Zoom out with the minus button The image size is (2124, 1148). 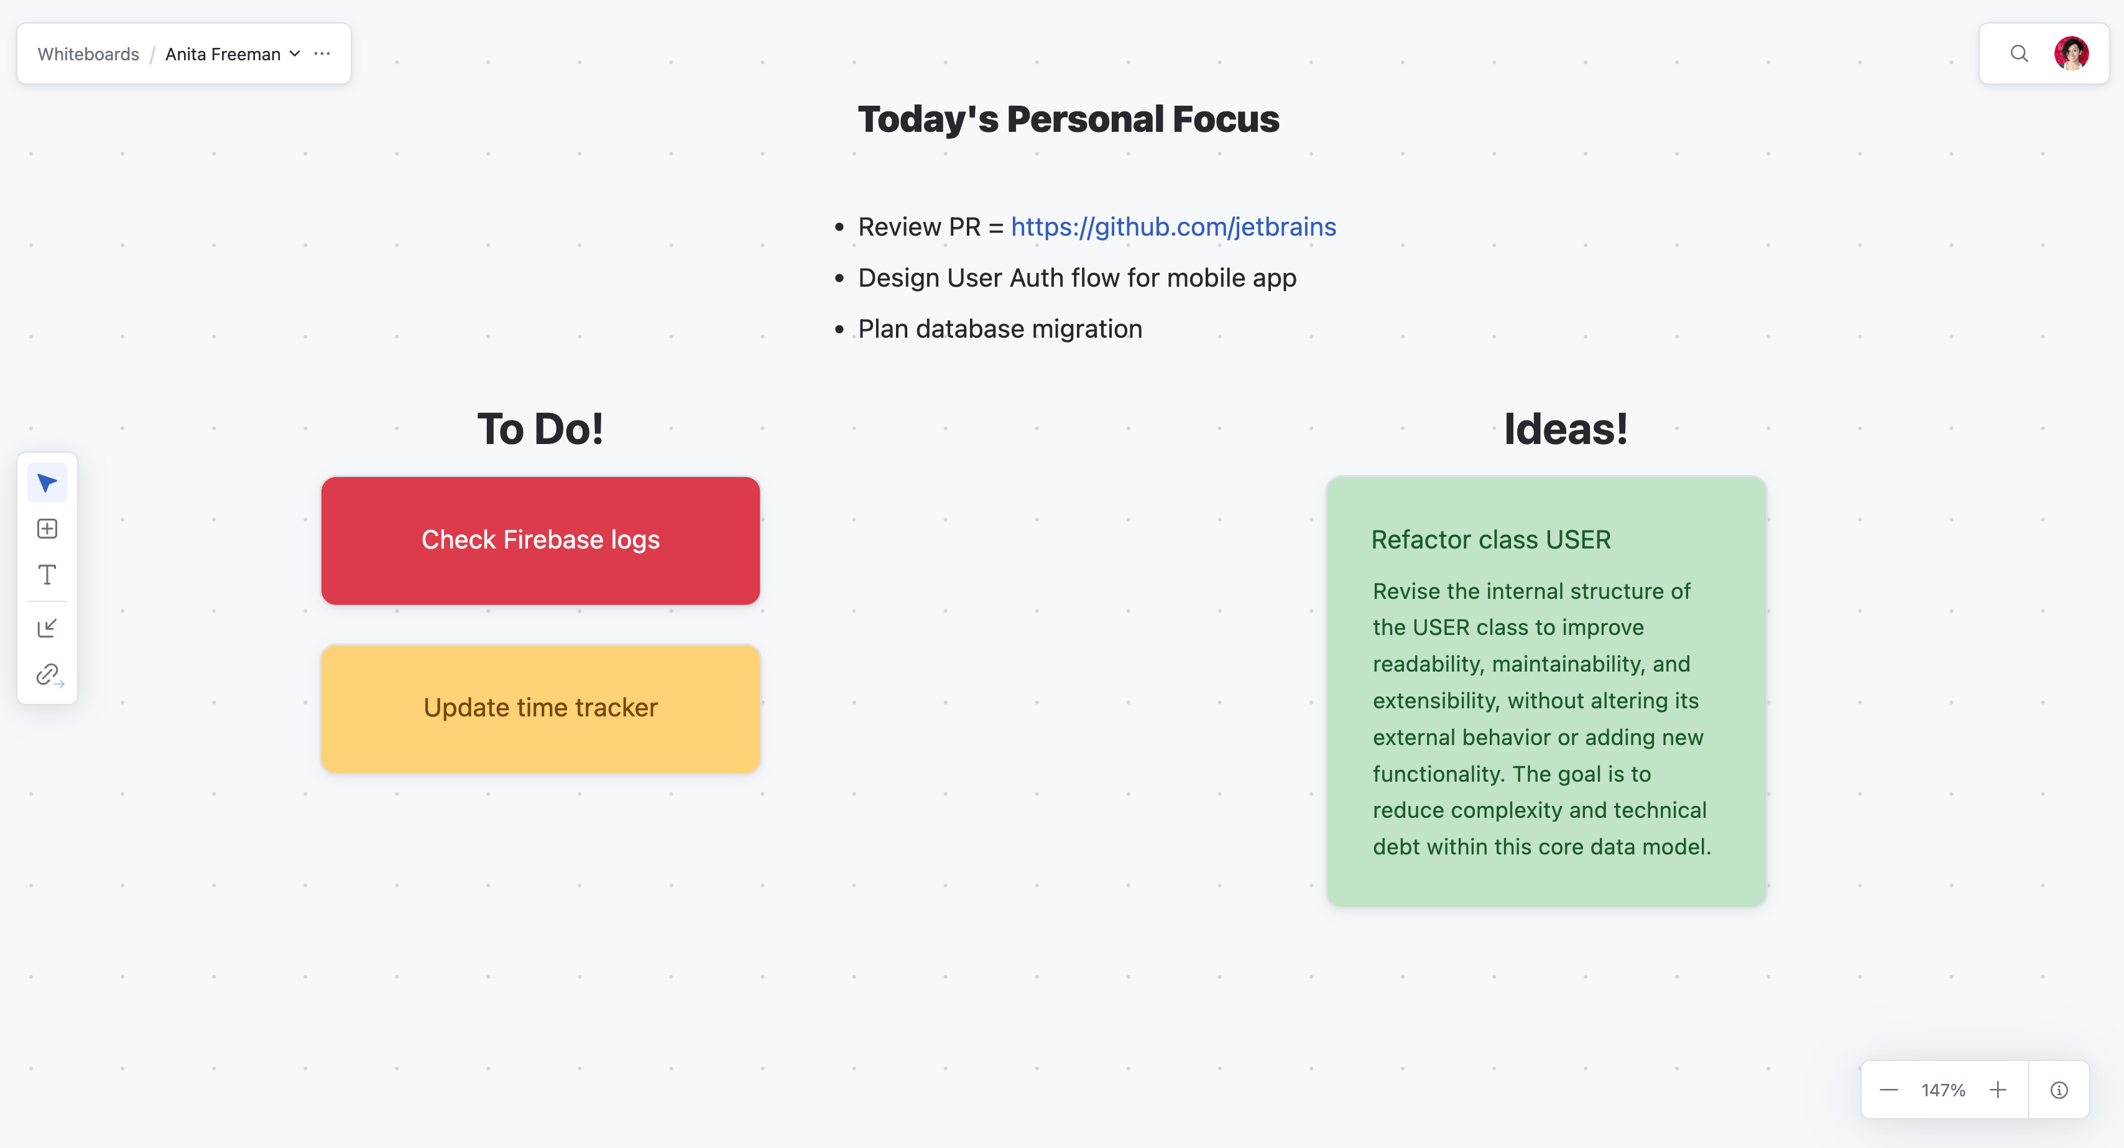(1889, 1090)
